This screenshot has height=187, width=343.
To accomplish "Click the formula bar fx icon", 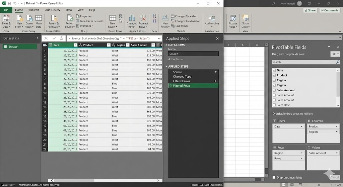I will 61,38.
